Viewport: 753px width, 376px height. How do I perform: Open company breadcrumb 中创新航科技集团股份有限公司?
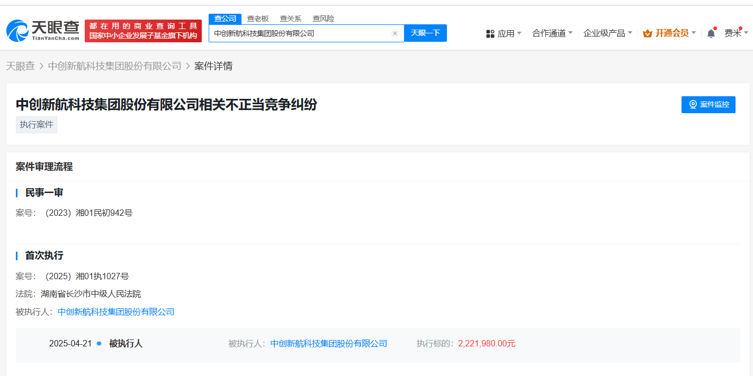tap(115, 66)
